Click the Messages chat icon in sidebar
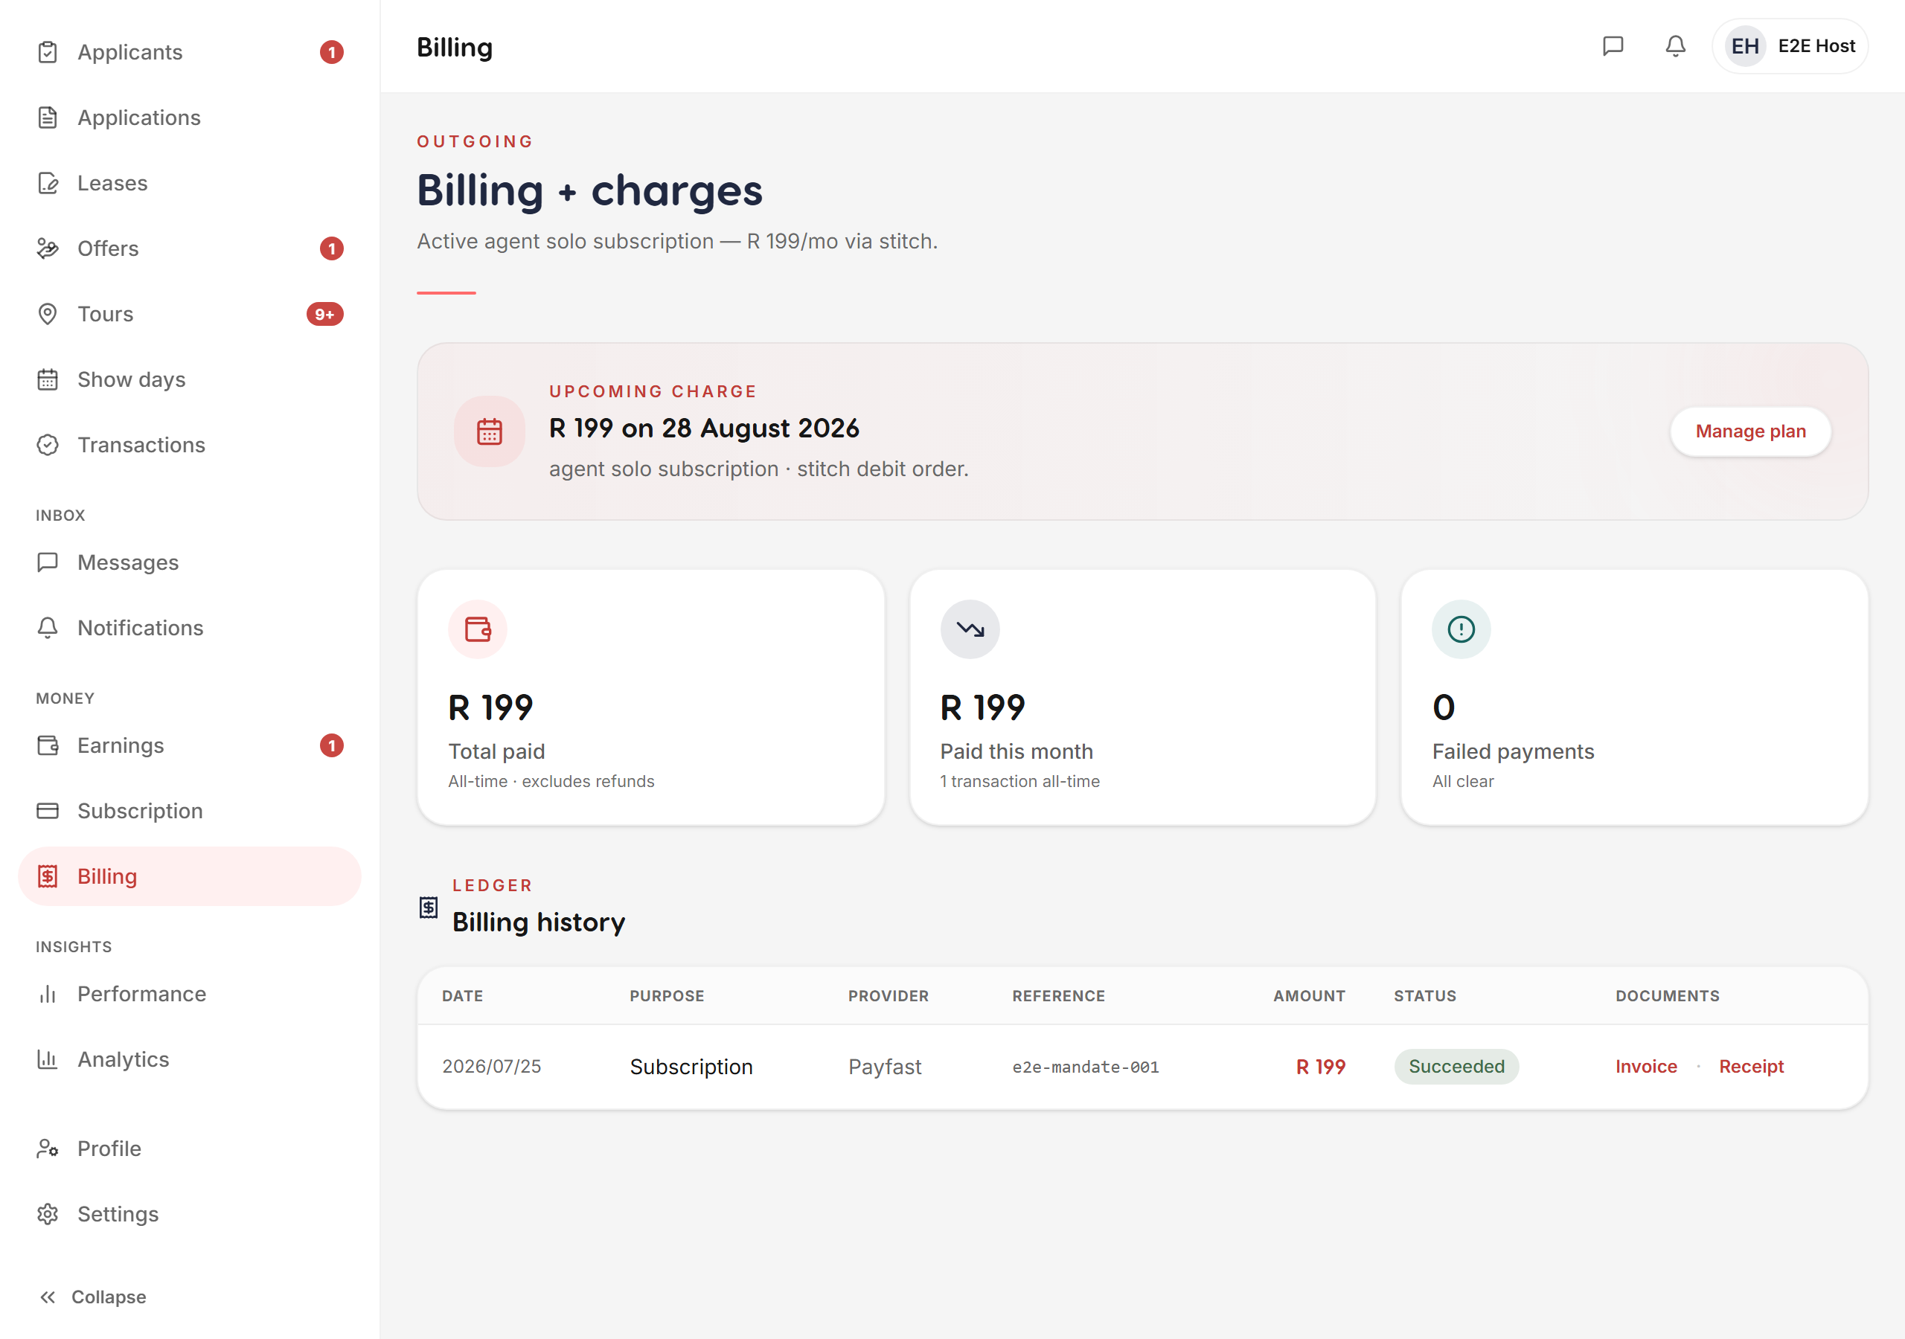1905x1339 pixels. [48, 562]
